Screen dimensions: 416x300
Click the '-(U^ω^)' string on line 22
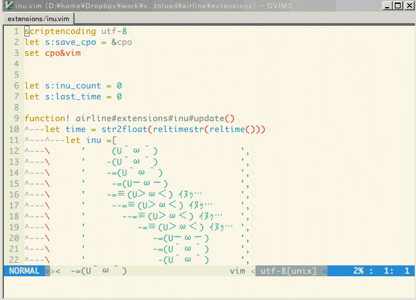[184, 260]
